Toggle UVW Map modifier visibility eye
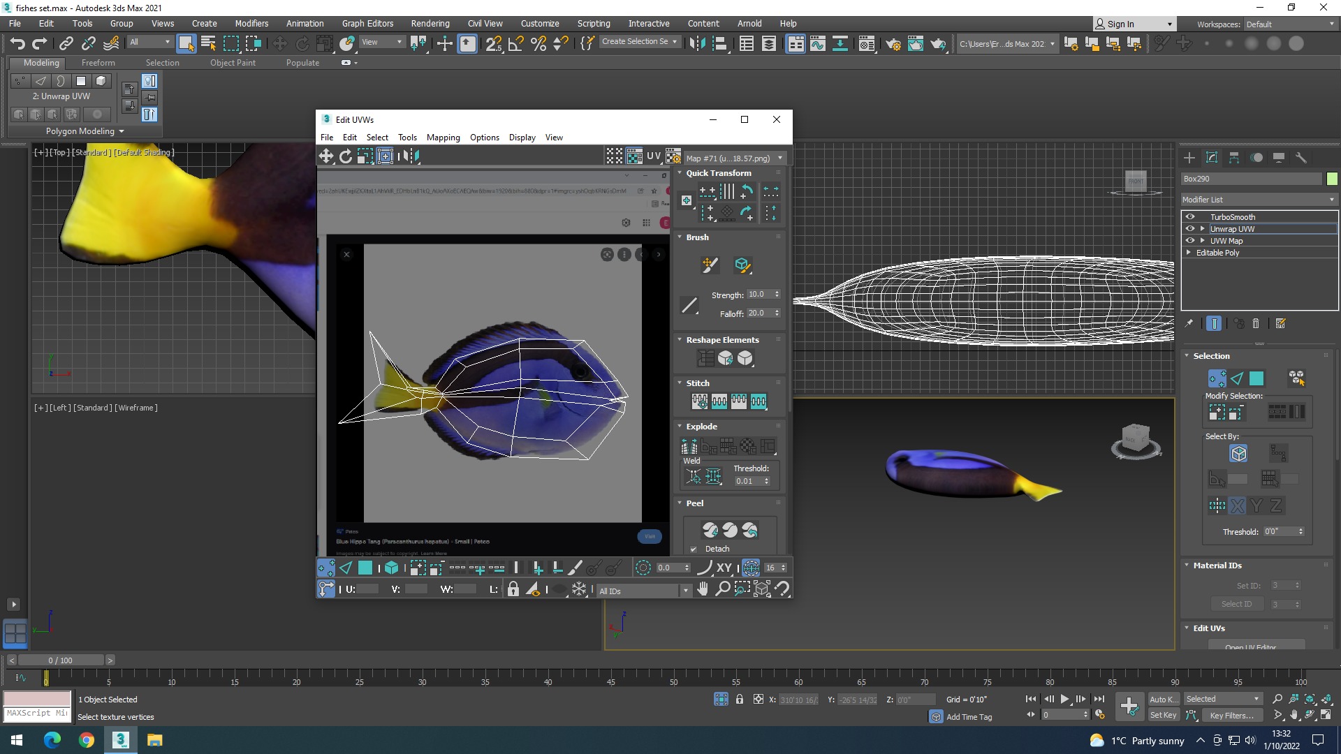 coord(1190,241)
